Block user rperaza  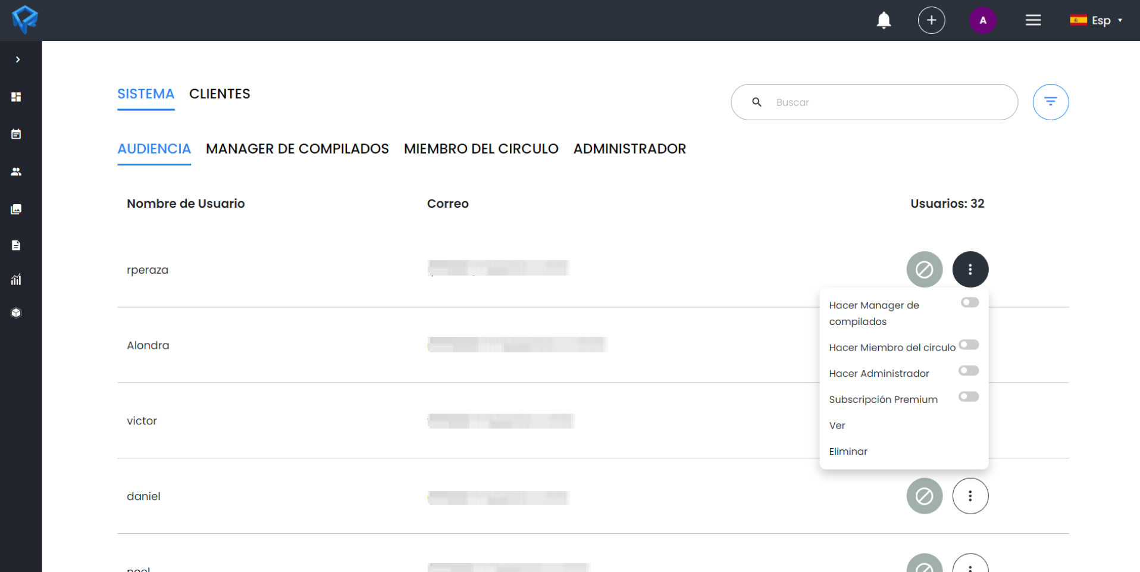(x=924, y=270)
